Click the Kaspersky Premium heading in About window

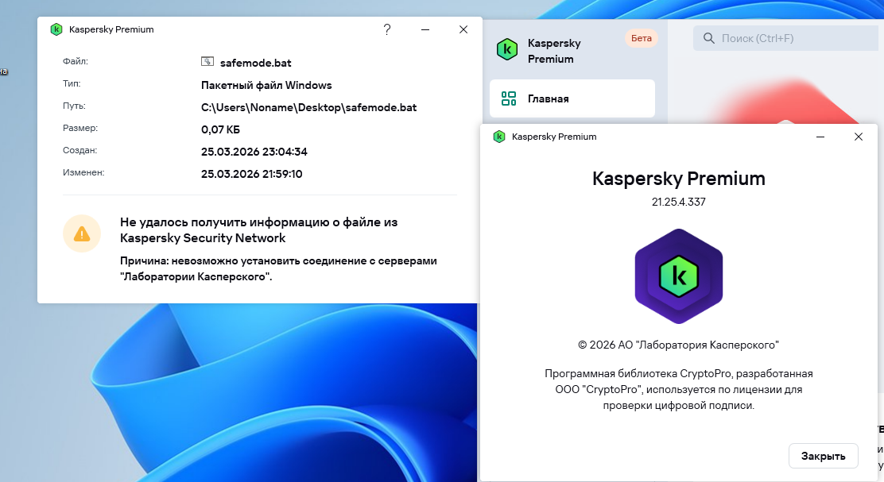coord(679,179)
